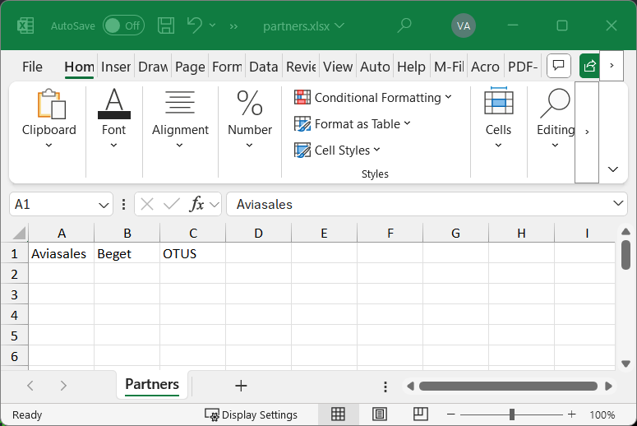Switch to the Draw tab
Screen dimensions: 637x426
tap(153, 67)
